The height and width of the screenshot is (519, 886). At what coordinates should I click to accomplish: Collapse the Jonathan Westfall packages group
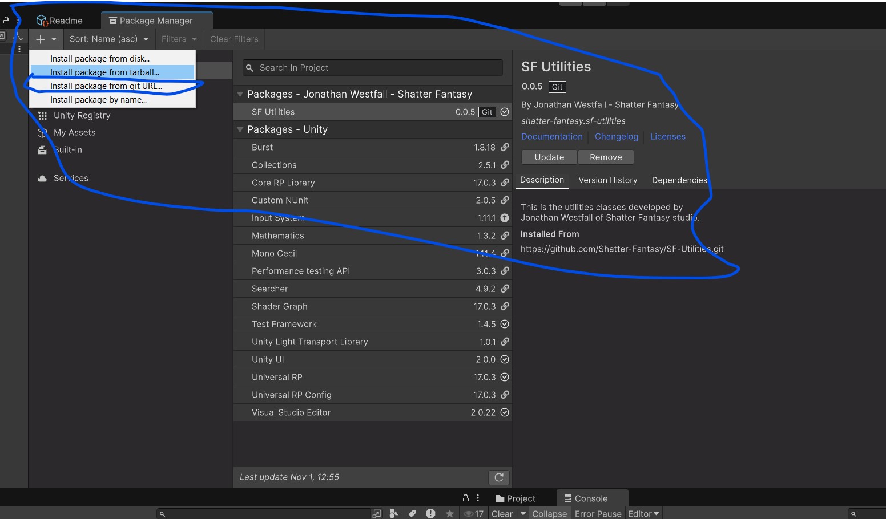pos(240,94)
